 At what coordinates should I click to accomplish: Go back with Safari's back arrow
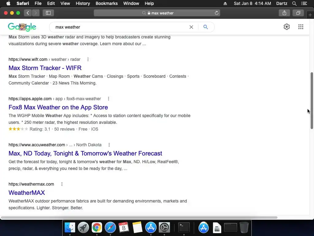point(28,13)
